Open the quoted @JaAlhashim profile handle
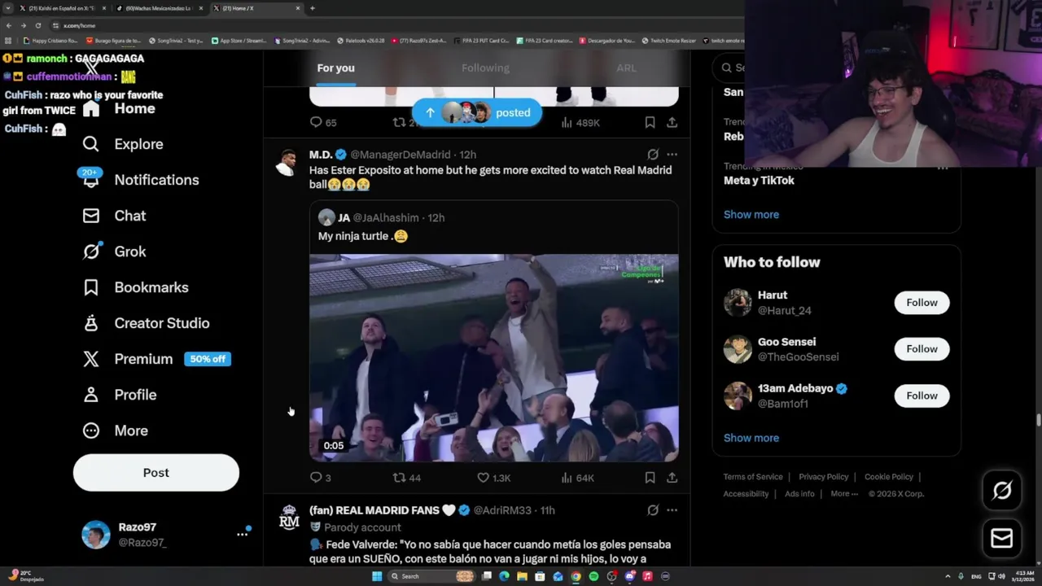The image size is (1042, 586). 386,218
